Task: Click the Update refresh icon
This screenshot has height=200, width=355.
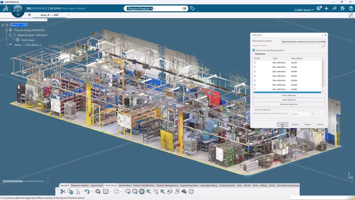Action: click(x=116, y=191)
